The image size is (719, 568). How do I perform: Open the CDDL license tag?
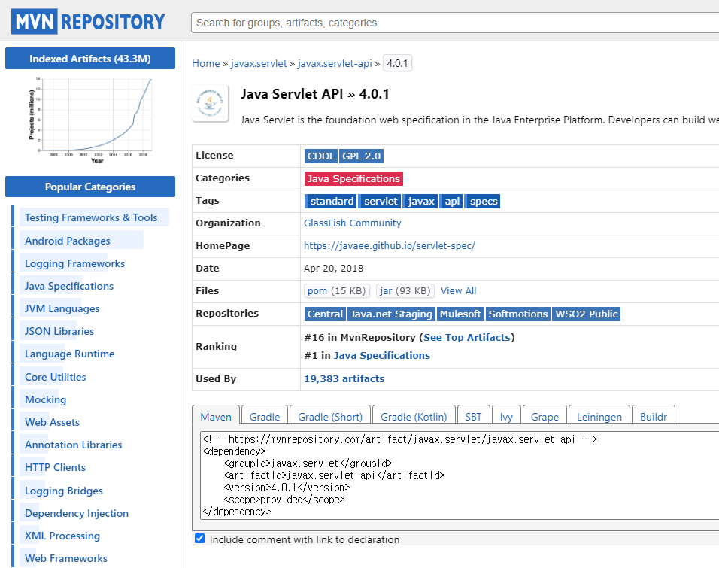[321, 156]
